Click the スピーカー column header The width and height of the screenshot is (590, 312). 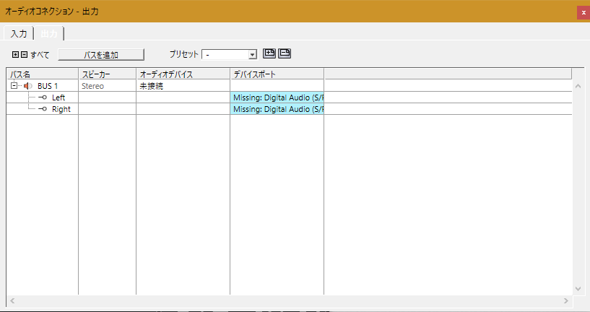107,74
